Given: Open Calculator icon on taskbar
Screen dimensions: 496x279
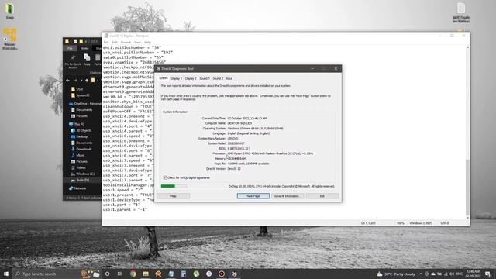Looking at the screenshot, I should click(184, 274).
